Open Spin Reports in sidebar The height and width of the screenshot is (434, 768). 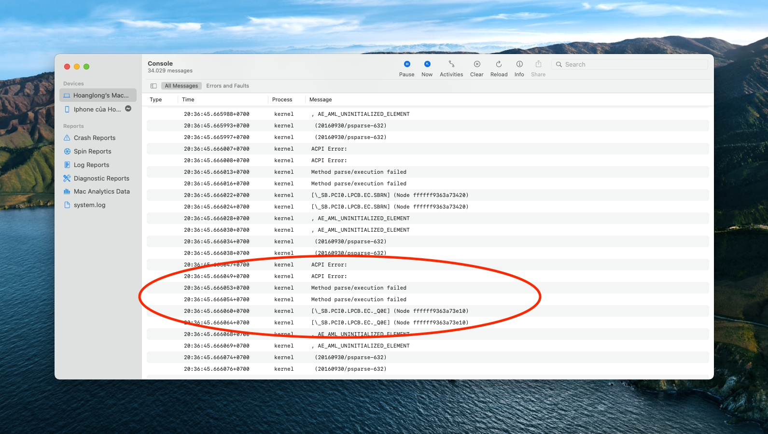[92, 152]
